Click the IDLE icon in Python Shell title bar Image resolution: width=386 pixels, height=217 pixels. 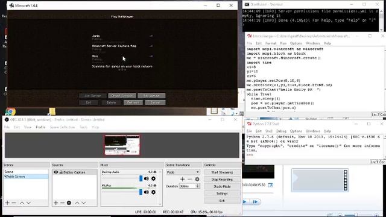coord(249,124)
